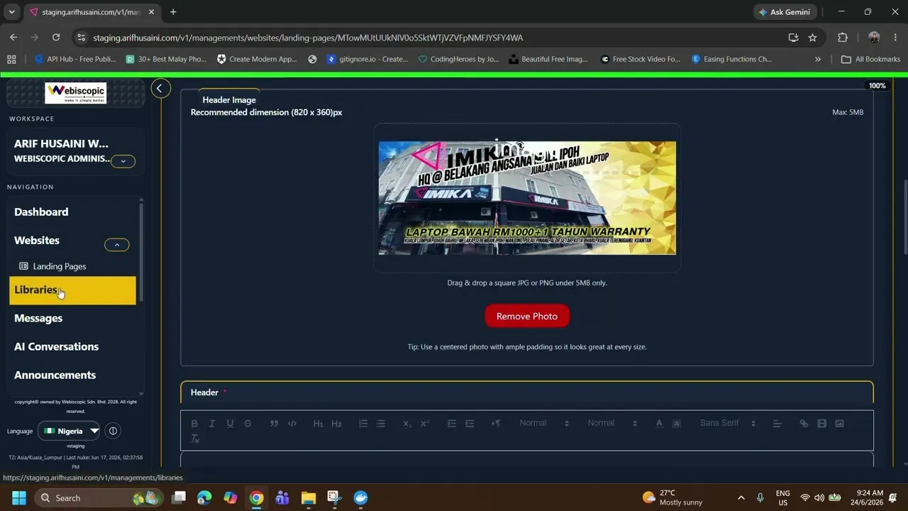Reload the current page
Viewport: 908px width, 511px height.
click(x=55, y=38)
